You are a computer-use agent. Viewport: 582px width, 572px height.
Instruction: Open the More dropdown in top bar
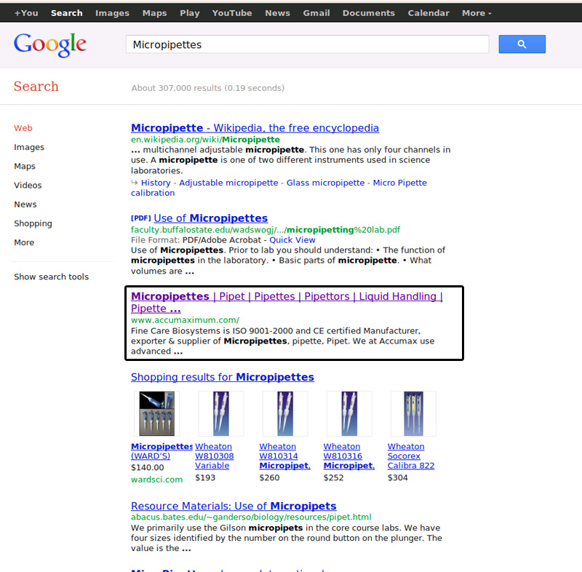coord(477,13)
